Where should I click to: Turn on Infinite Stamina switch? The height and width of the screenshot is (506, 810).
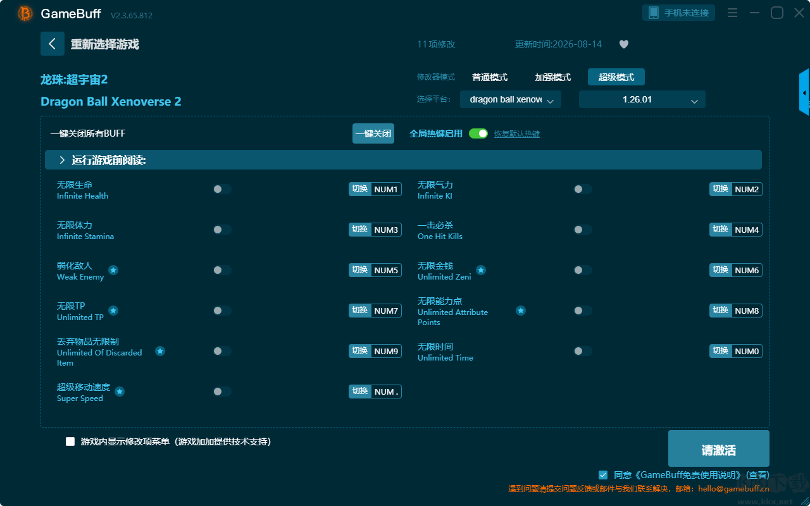point(222,230)
